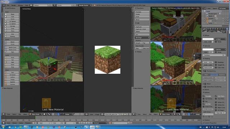Toggle Use Mist option checkbox
This screenshot has width=230, height=129.
(x=204, y=104)
